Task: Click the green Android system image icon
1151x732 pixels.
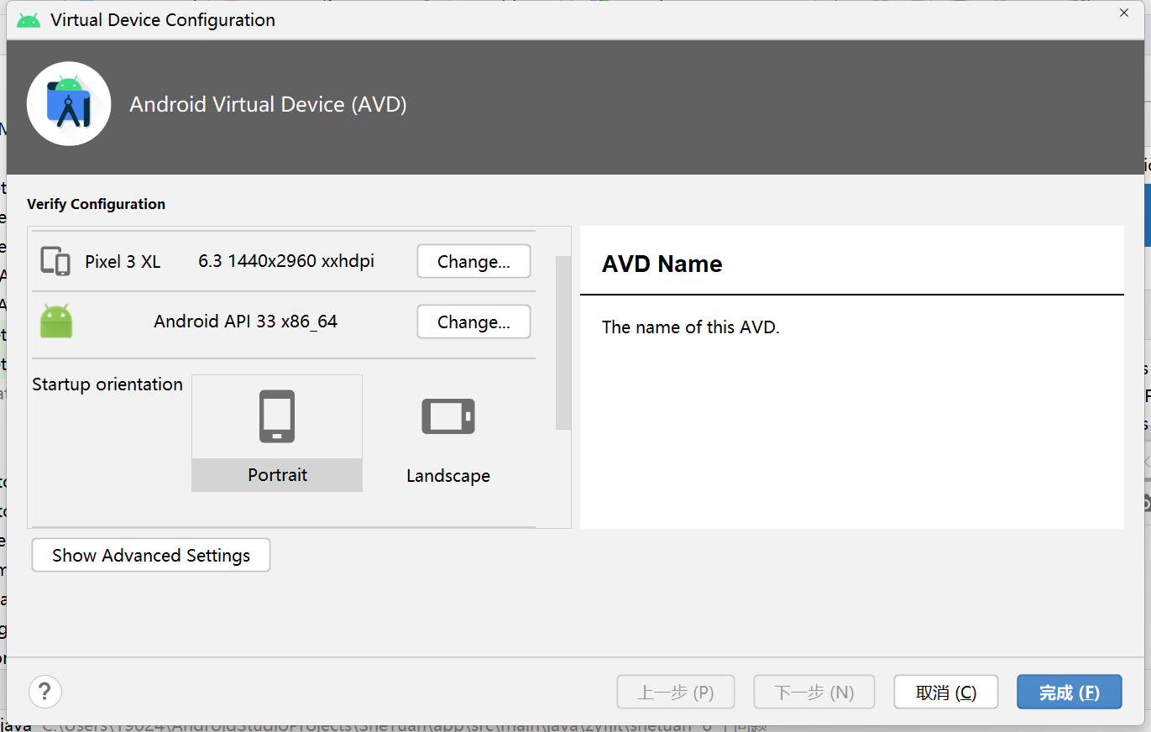Action: tap(56, 322)
